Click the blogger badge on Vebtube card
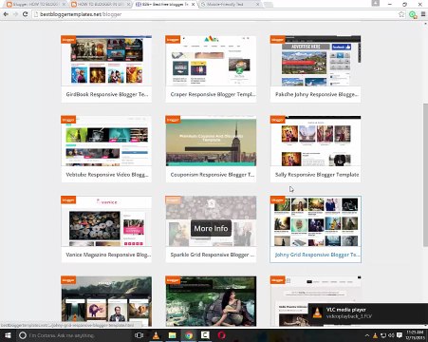The width and height of the screenshot is (428, 342). (68, 120)
